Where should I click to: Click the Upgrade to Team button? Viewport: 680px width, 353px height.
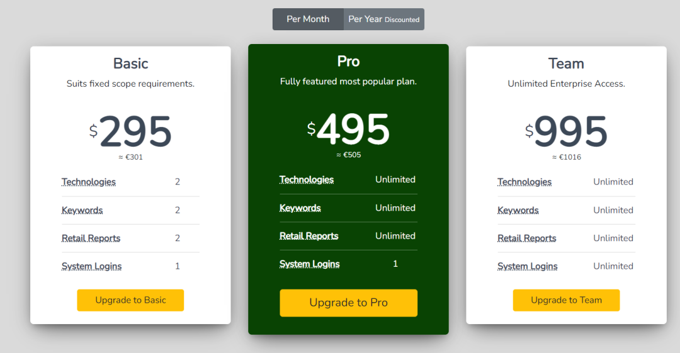pos(567,300)
